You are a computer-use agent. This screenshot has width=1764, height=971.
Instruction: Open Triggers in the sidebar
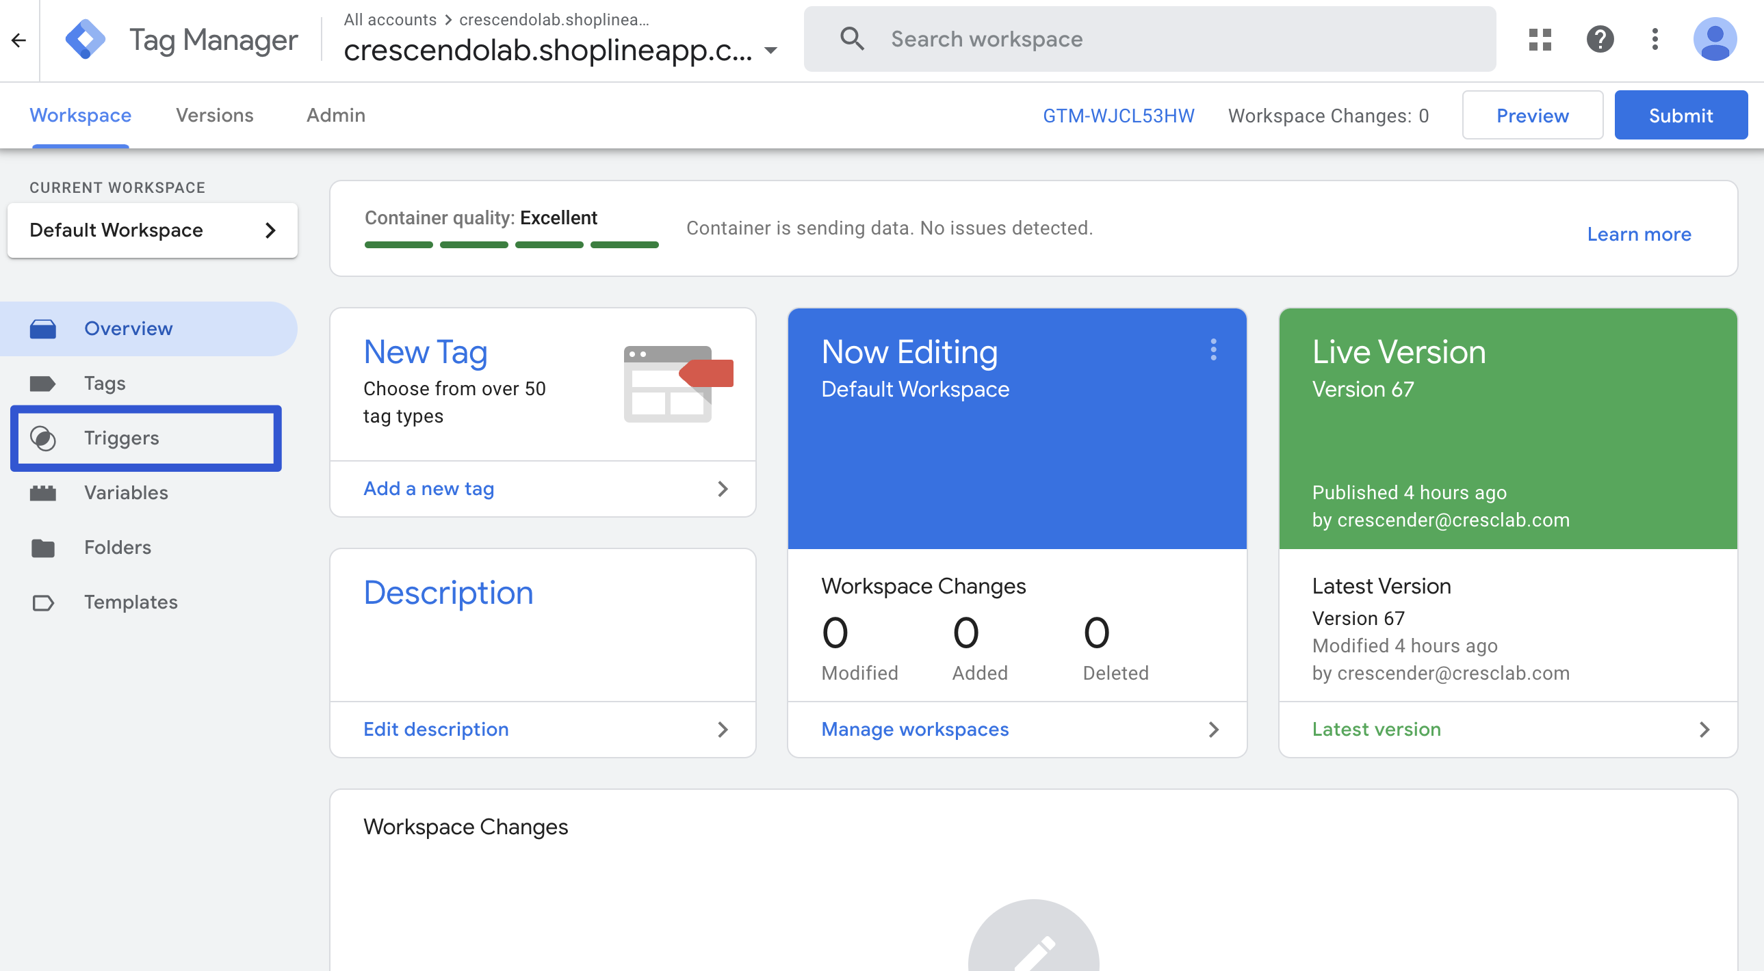coord(121,438)
